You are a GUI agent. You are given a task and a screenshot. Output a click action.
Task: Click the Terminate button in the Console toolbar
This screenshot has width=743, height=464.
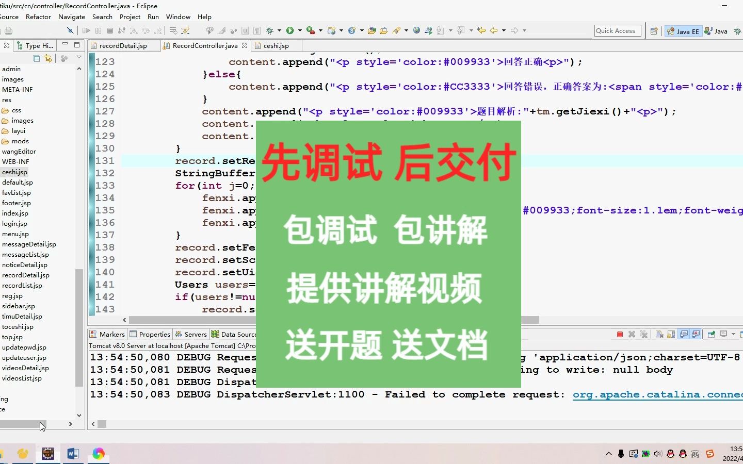[x=619, y=334]
